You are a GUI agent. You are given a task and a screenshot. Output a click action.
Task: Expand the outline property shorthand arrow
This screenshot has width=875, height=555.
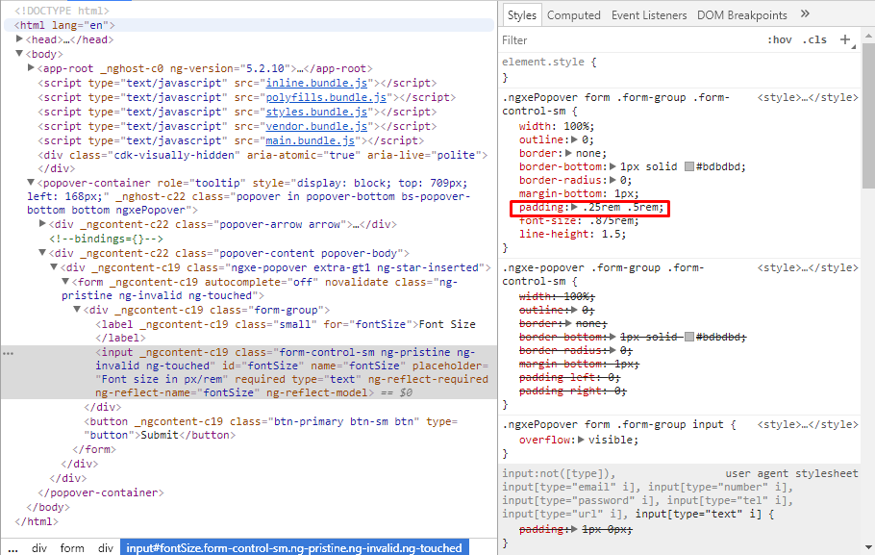[x=574, y=139]
